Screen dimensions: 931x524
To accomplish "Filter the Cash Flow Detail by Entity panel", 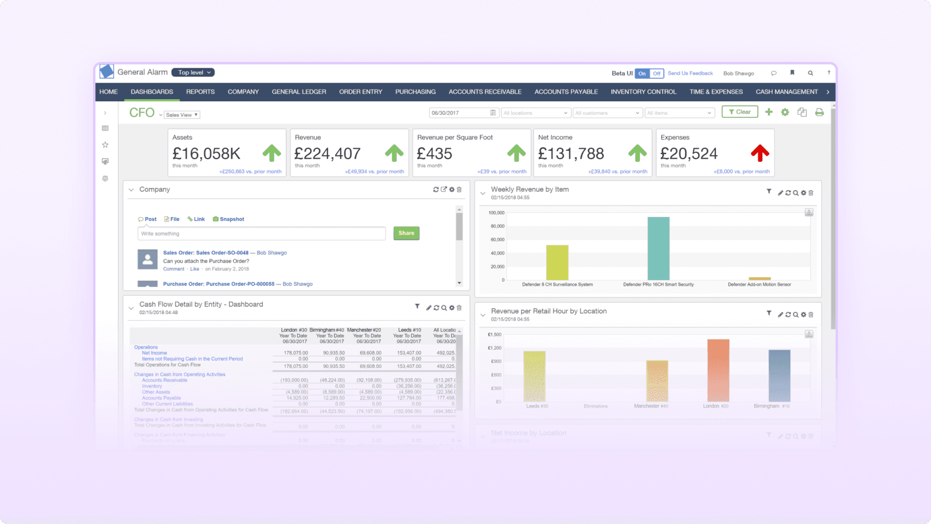I will pos(417,306).
